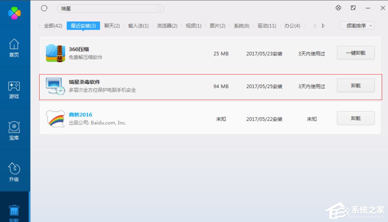This screenshot has width=388, height=222.
Task: Click the 瑞星杀毒软件 program icon
Action: coord(55,86)
